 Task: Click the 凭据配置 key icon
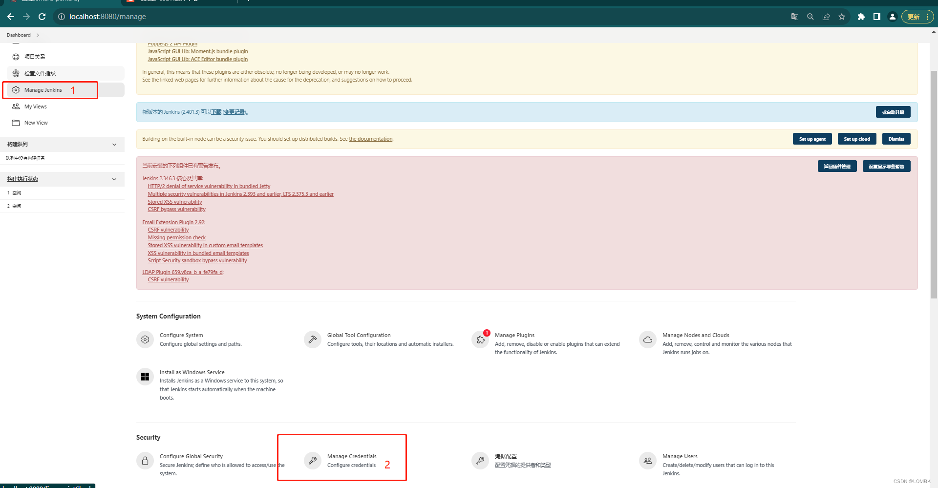(480, 460)
